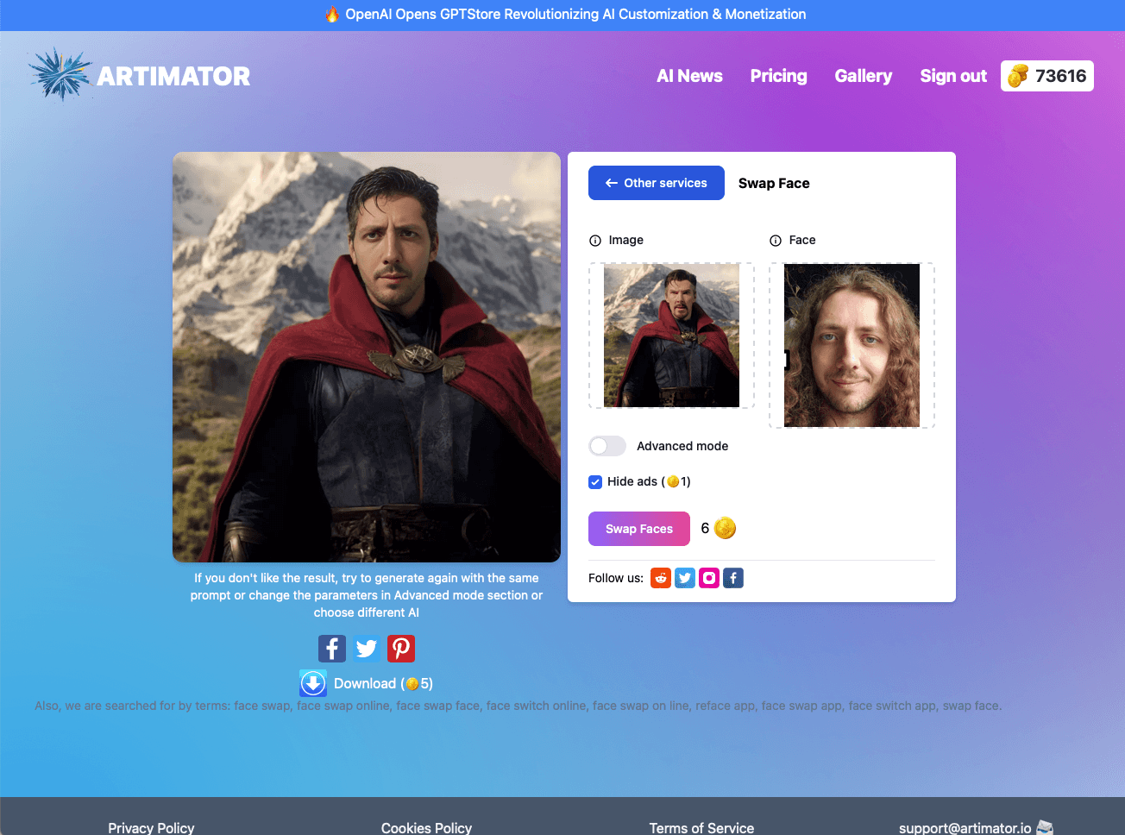Open the generated face swap result image
The width and height of the screenshot is (1125, 835).
(x=367, y=357)
